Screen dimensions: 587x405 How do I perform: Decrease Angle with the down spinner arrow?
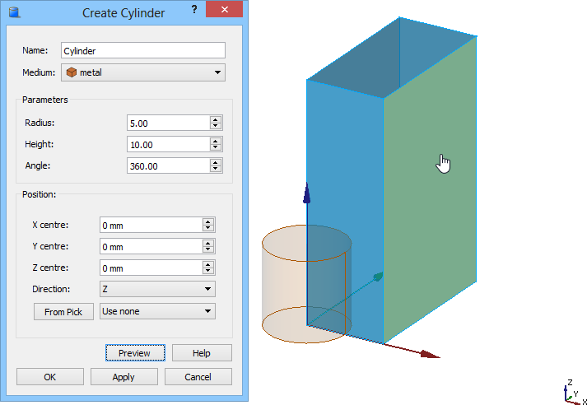coord(215,170)
